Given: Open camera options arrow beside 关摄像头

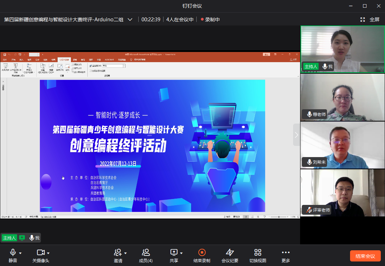Looking at the screenshot, I should pyautogui.click(x=49, y=253).
